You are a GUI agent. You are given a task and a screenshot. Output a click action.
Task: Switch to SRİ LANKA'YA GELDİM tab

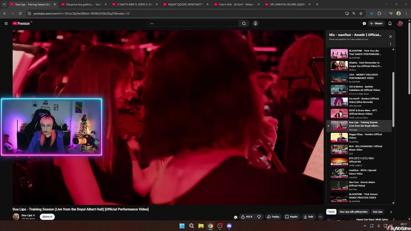(x=288, y=4)
